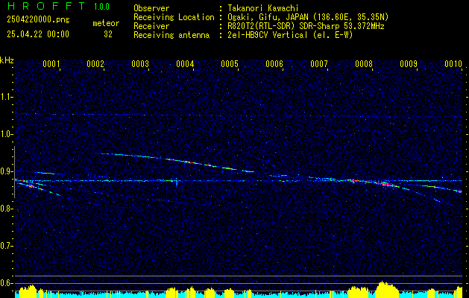Click the meteor count 32
This screenshot has height=298, width=469.
[x=108, y=34]
